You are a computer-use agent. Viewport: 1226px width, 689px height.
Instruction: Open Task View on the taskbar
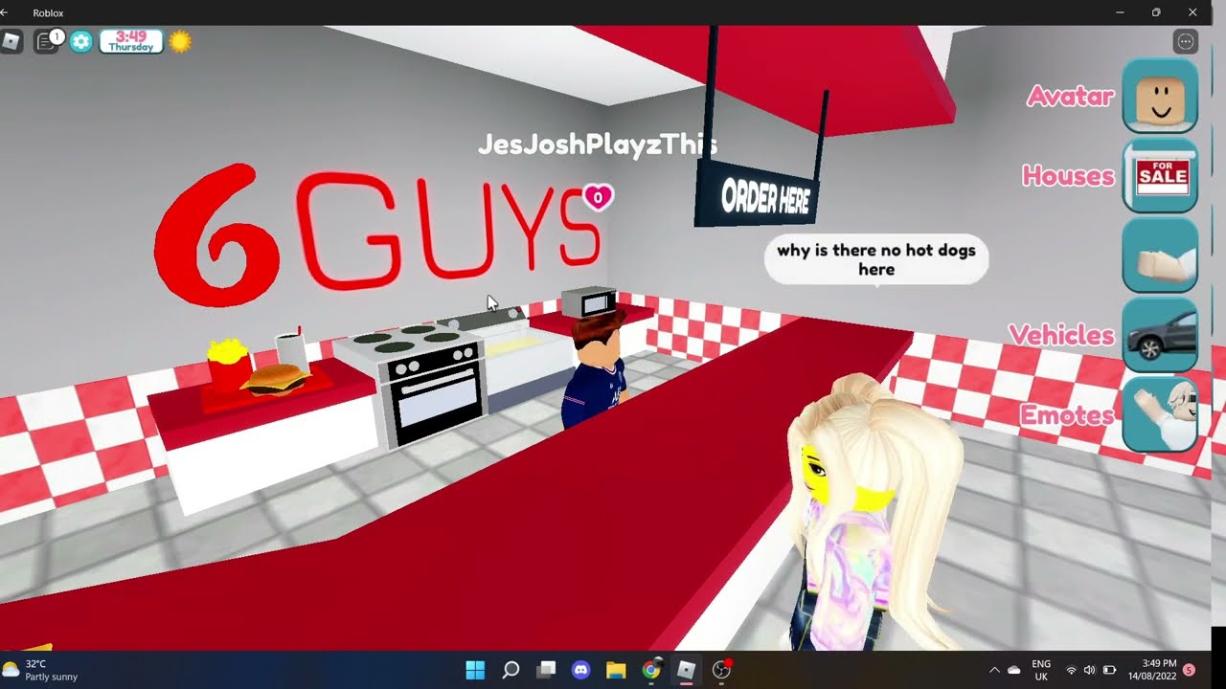pos(546,670)
